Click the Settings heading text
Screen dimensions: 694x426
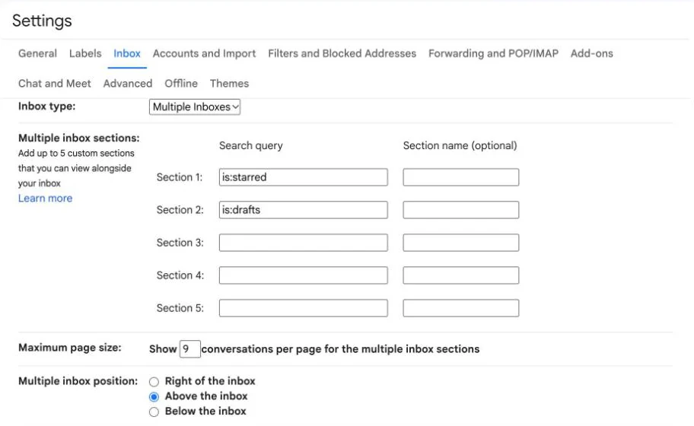click(42, 21)
